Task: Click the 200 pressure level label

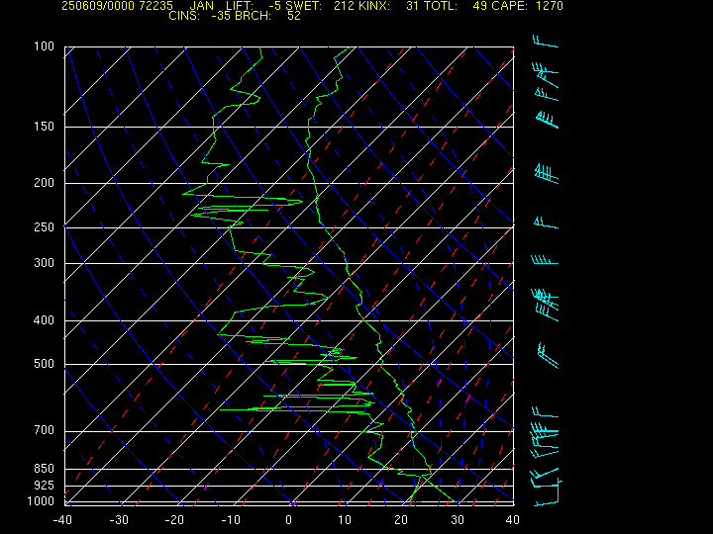Action: click(x=44, y=183)
